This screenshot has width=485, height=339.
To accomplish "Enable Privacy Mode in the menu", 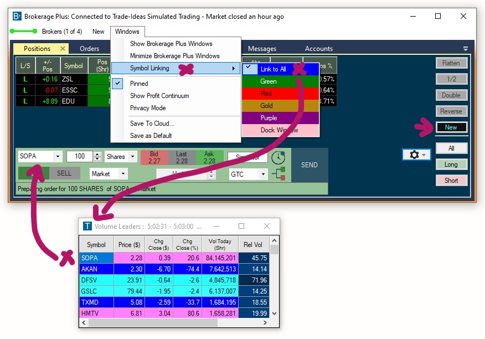I will click(148, 108).
